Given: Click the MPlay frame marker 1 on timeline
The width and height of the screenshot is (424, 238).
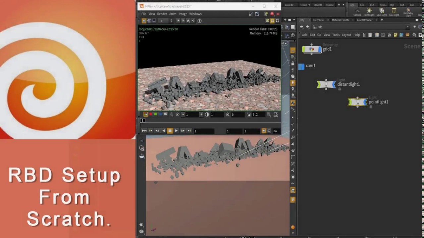Looking at the screenshot, I should pyautogui.click(x=142, y=121).
